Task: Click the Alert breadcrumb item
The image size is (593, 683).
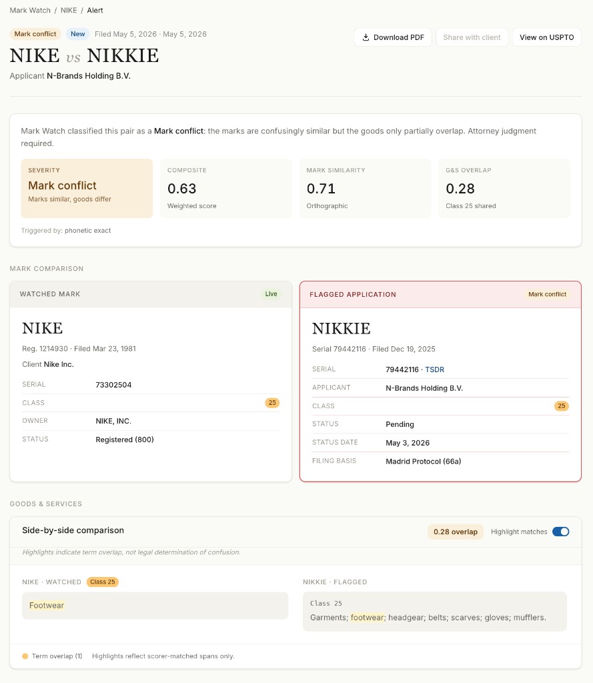Action: (95, 11)
